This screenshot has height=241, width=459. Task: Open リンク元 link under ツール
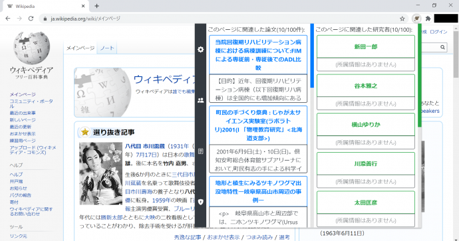18,236
